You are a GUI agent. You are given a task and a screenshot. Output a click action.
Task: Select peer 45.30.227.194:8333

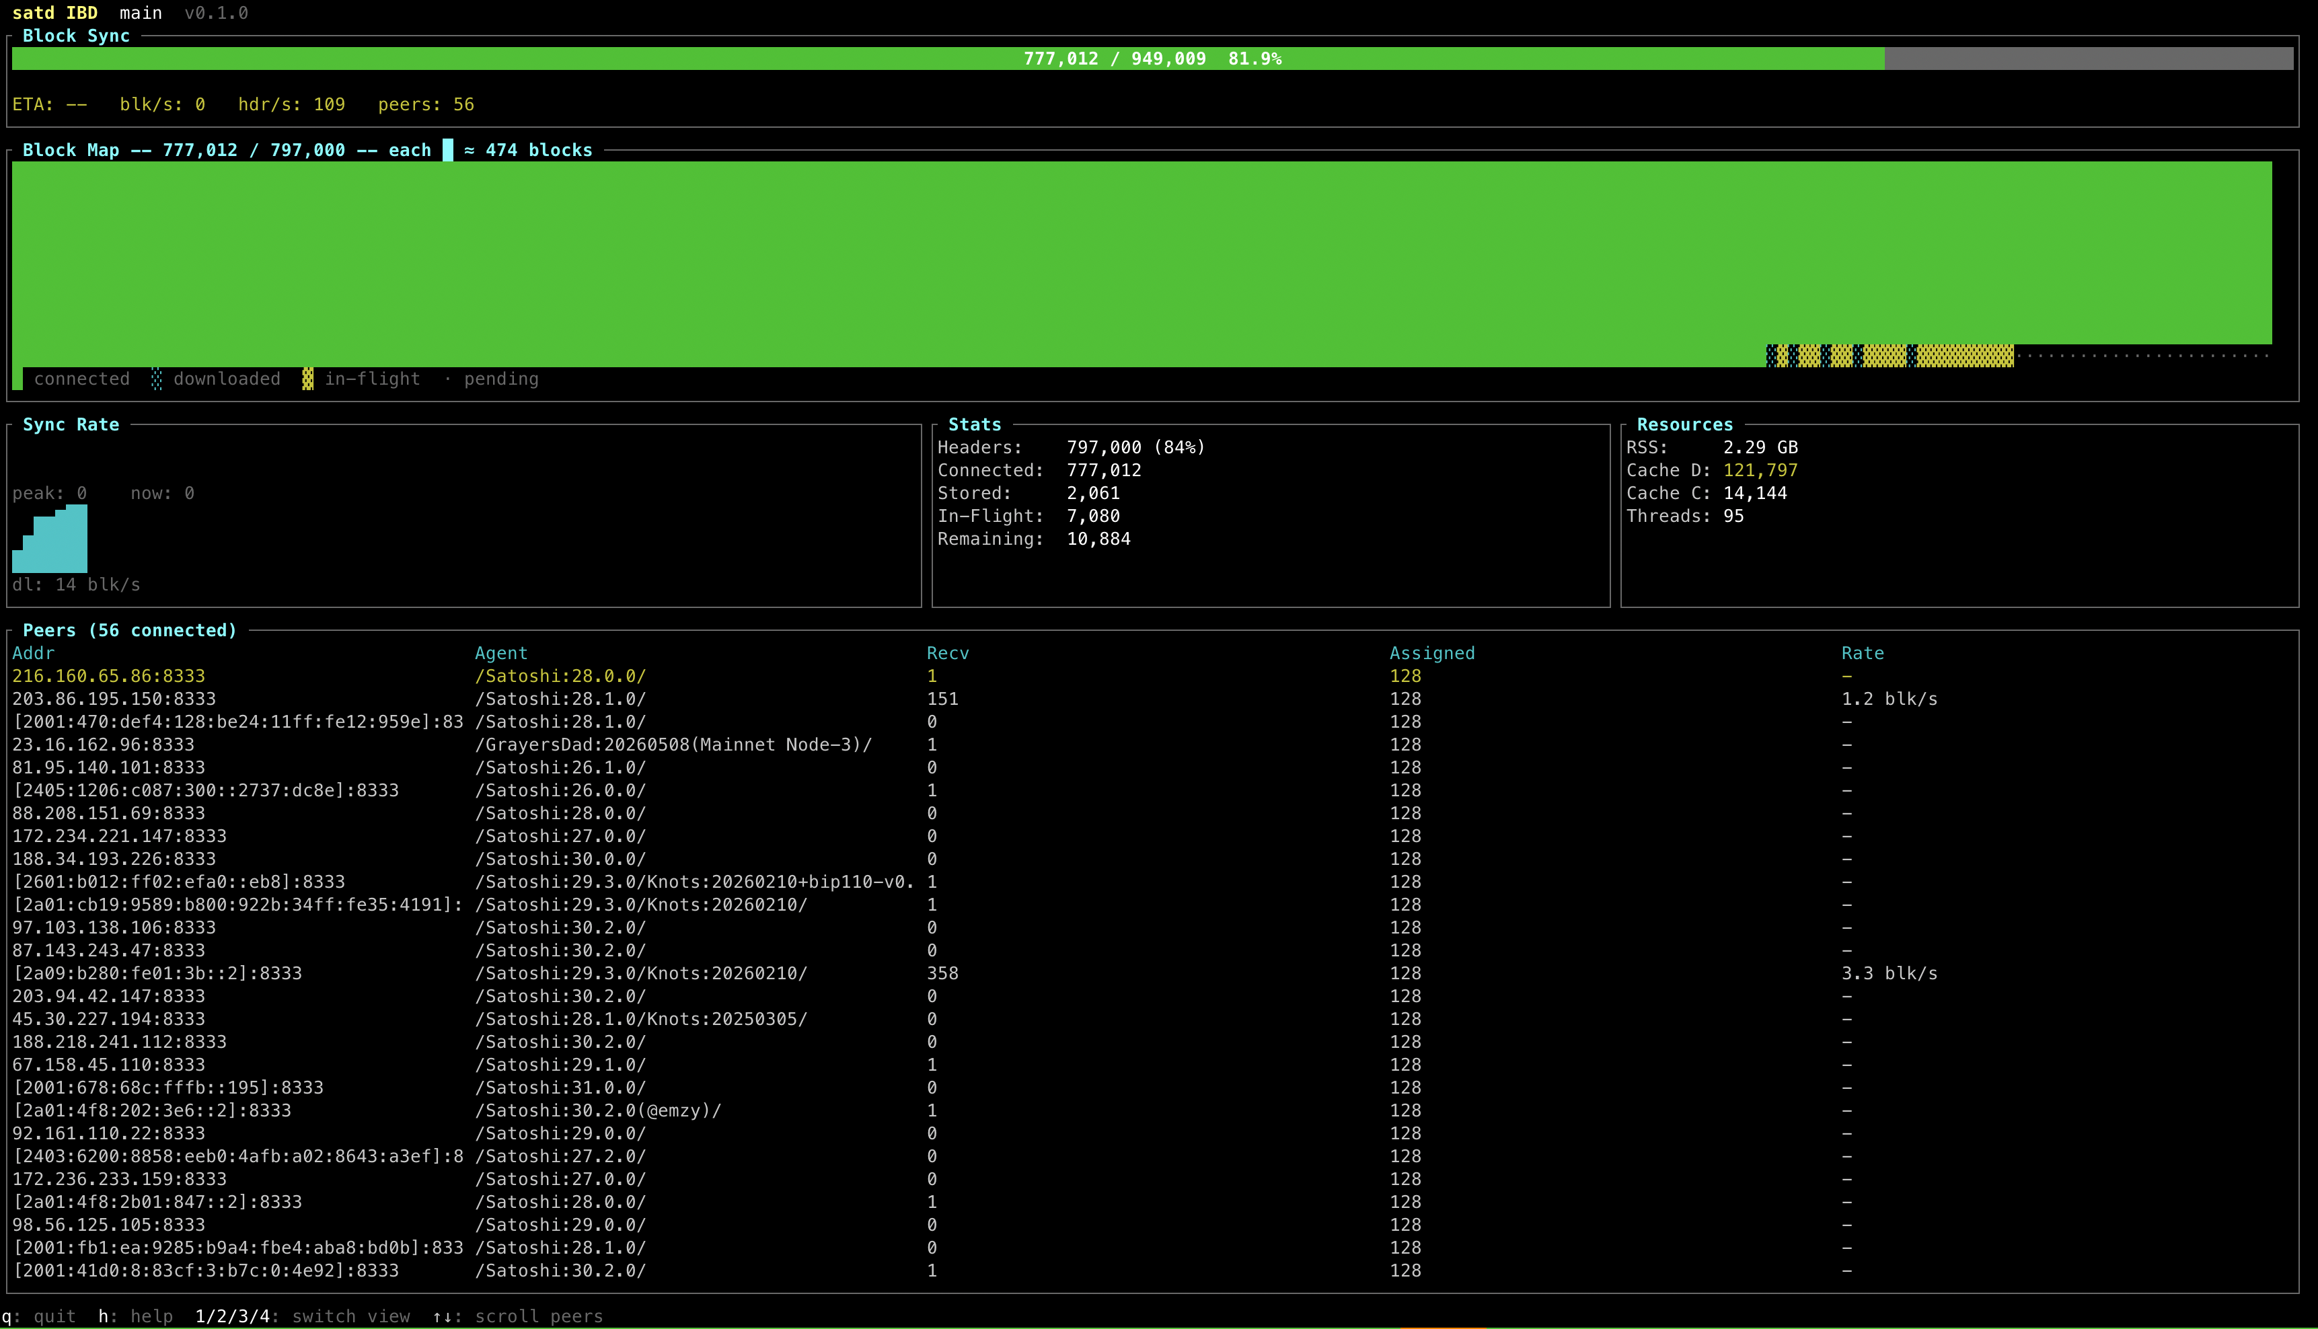(x=1153, y=1019)
